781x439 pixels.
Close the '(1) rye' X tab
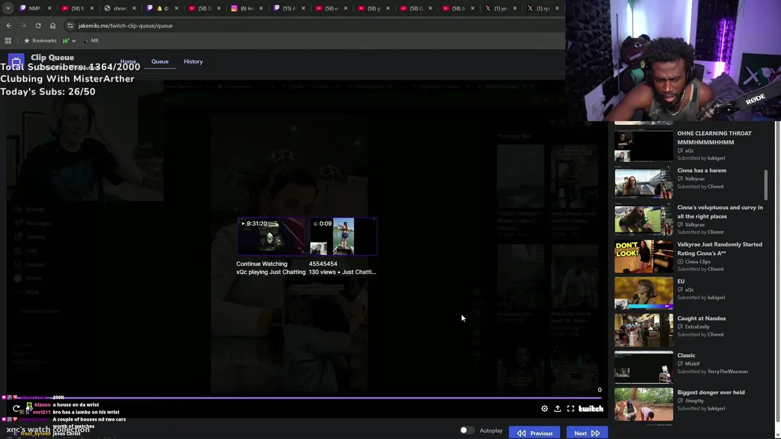[x=557, y=8]
